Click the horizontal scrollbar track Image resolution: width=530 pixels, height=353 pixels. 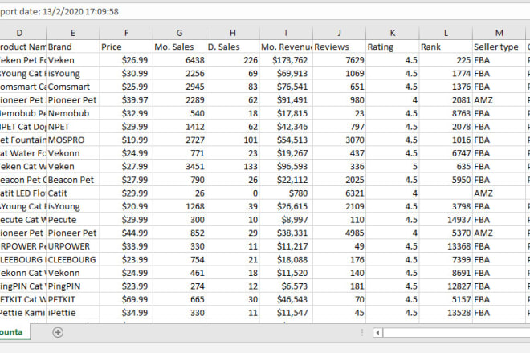pos(456,333)
